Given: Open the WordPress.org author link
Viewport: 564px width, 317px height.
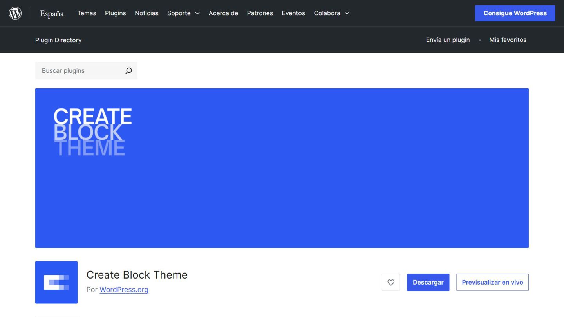Looking at the screenshot, I should tap(124, 290).
